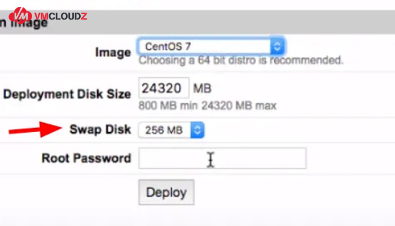Click the I-beam text cursor in password field
This screenshot has width=395, height=226.
pyautogui.click(x=210, y=159)
